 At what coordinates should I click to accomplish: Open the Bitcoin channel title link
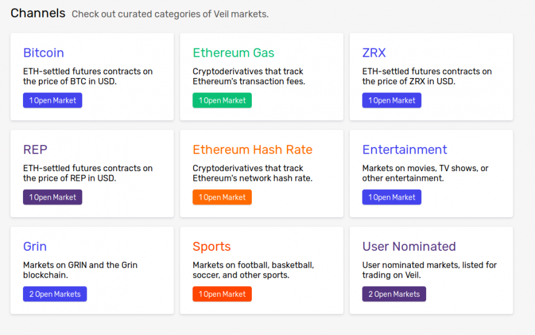click(x=44, y=53)
